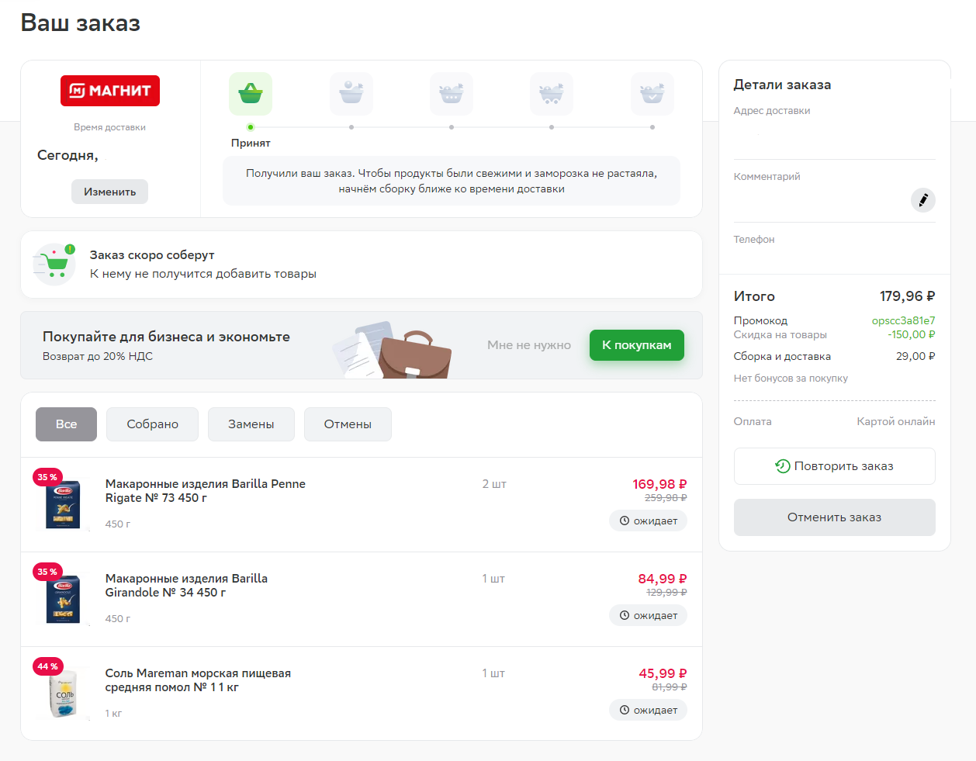Image resolution: width=976 pixels, height=761 pixels.
Task: Switch to the 'Собрано' tab
Action: [153, 424]
